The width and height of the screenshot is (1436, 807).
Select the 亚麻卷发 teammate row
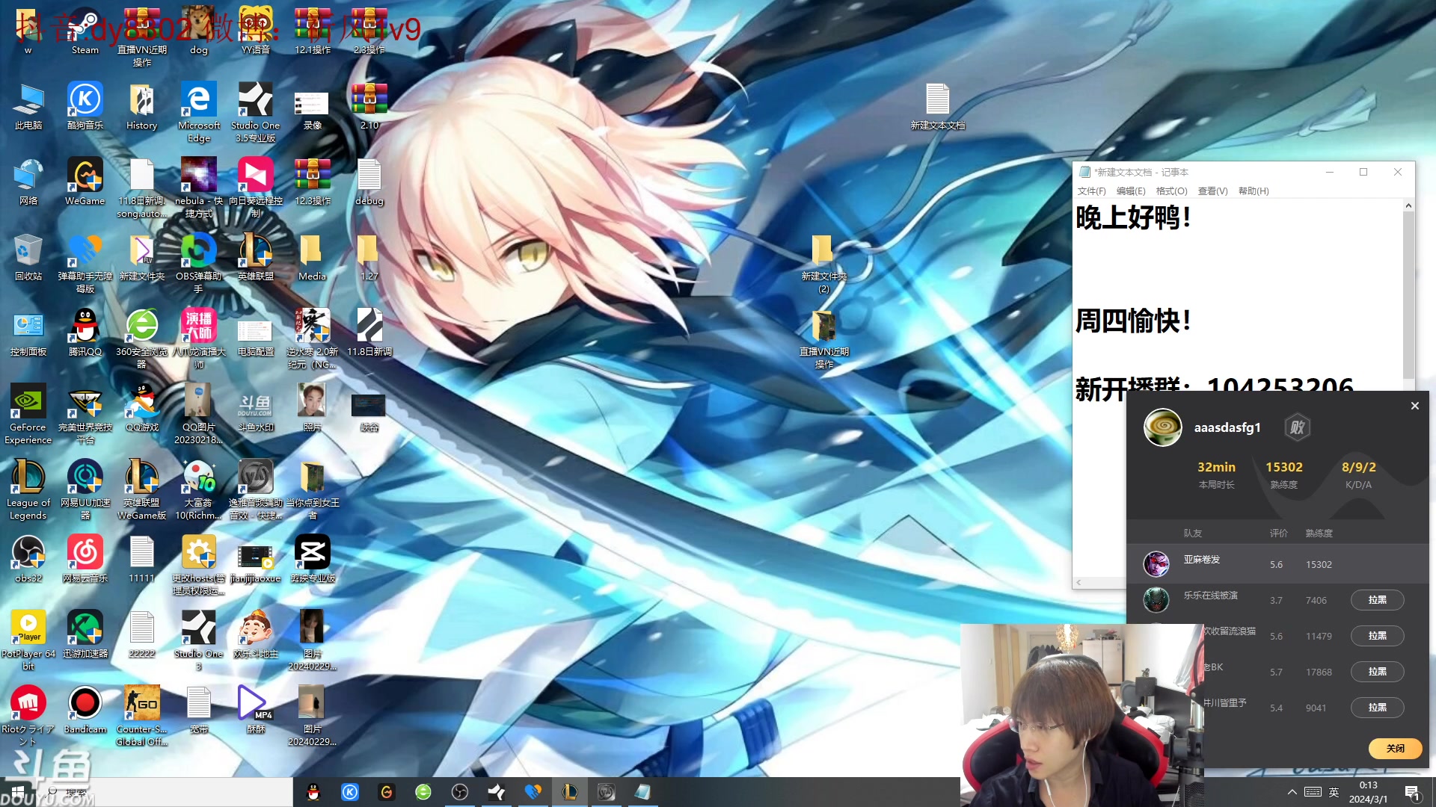coord(1277,564)
